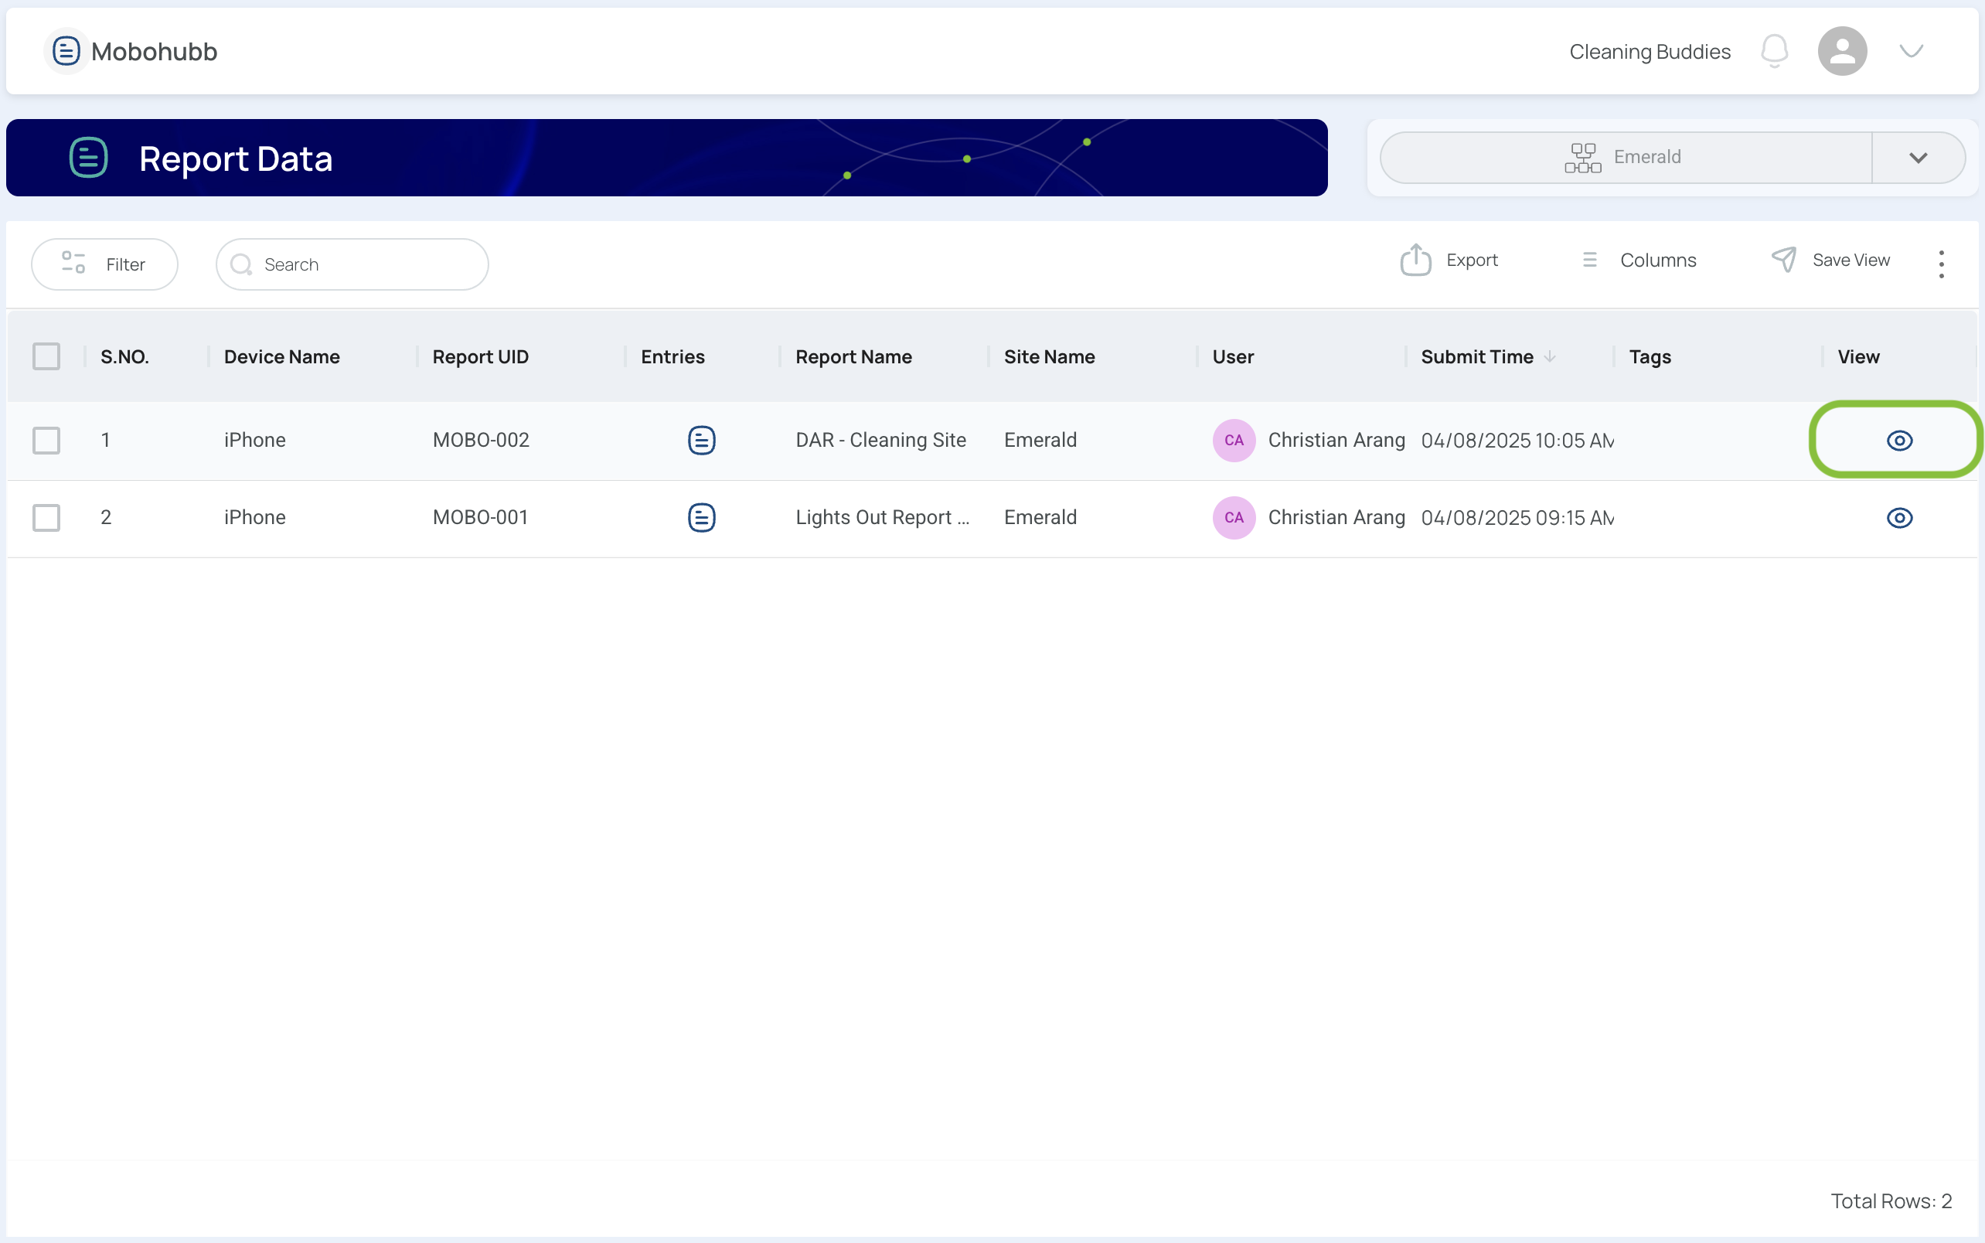Viewport: 1985px width, 1243px height.
Task: Click '04/08/2025 10:05 AM' submit time
Action: tap(1517, 441)
